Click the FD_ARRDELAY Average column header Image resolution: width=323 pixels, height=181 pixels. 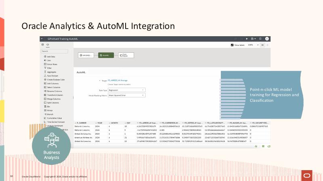pyautogui.click(x=147, y=123)
